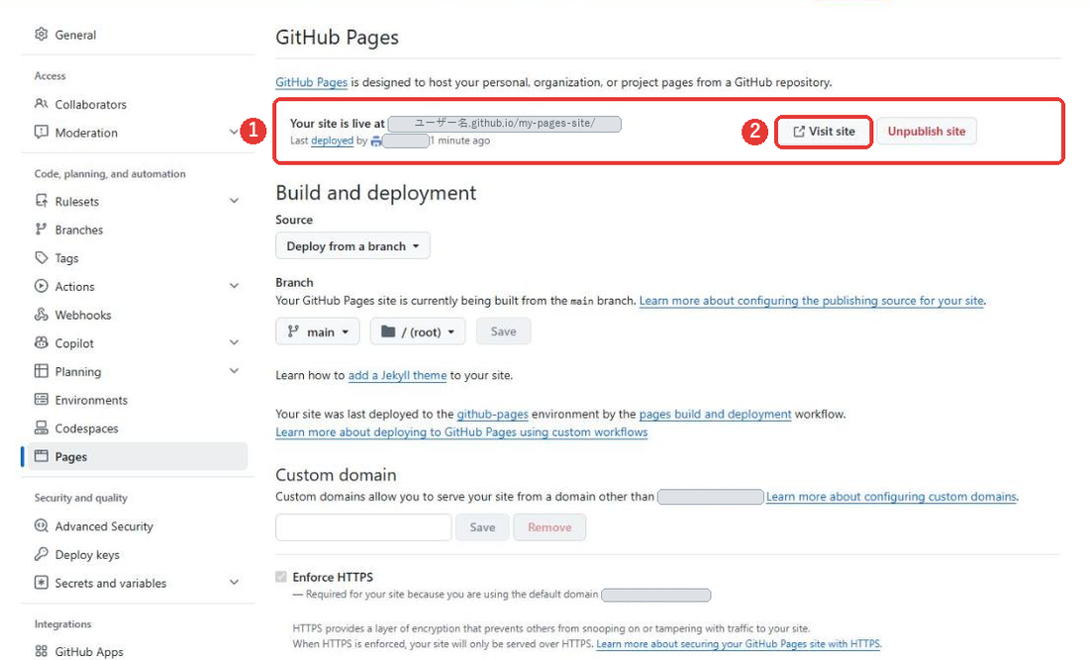Click the General gear icon

click(41, 34)
